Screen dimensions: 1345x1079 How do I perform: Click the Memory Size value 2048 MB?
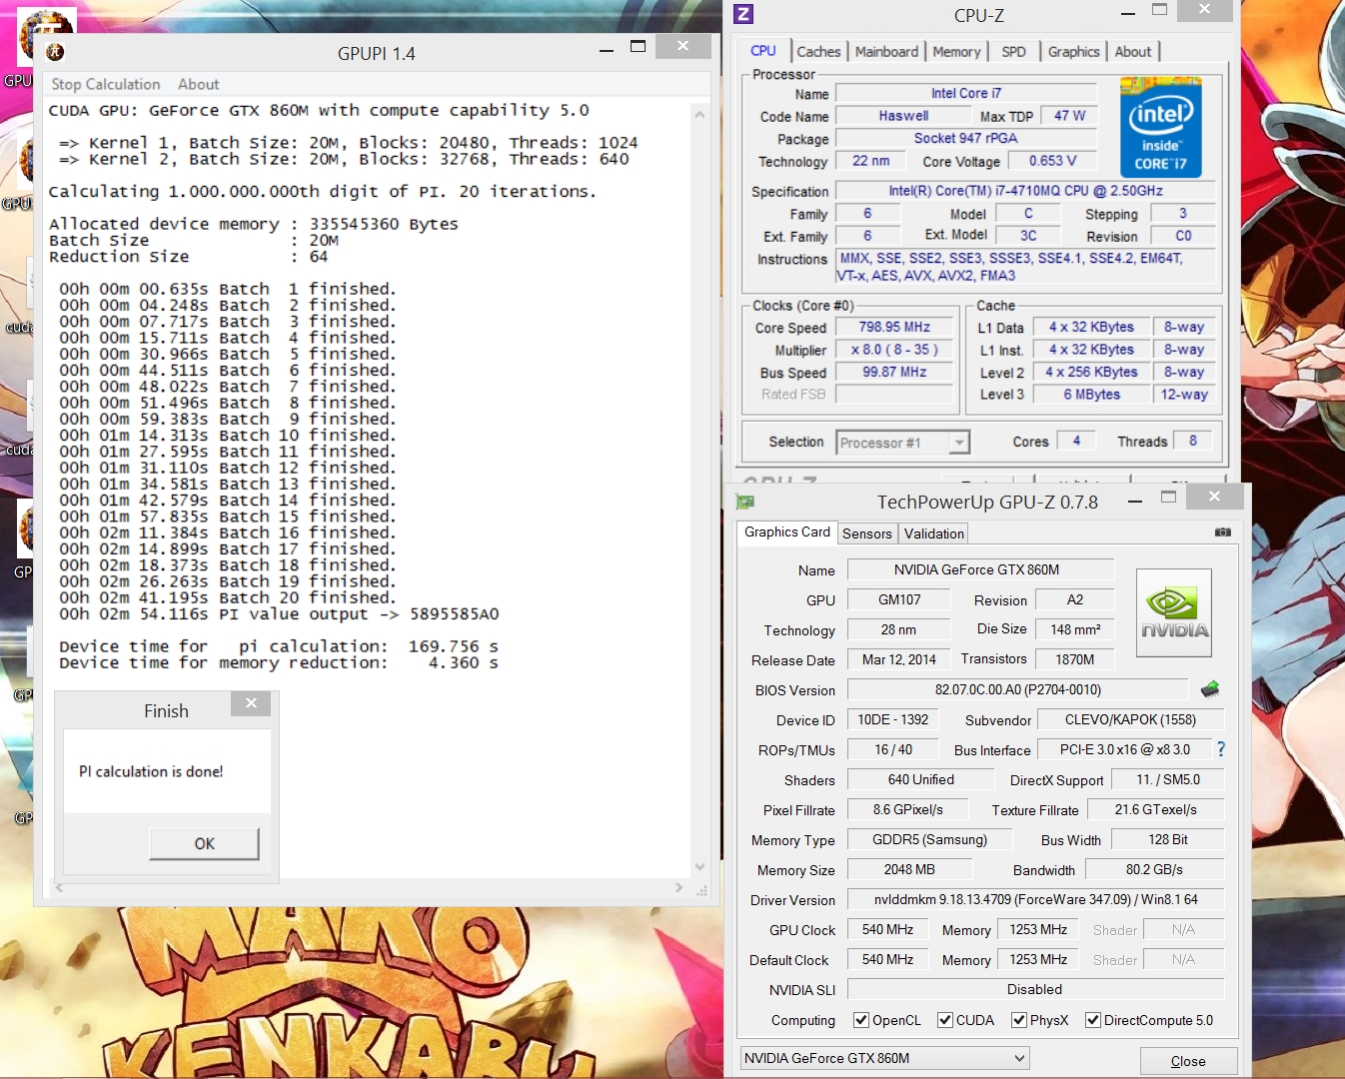909,869
